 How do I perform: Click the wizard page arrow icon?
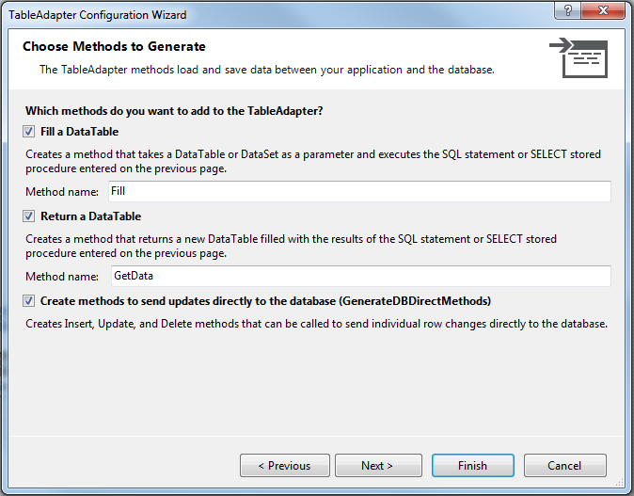click(579, 57)
